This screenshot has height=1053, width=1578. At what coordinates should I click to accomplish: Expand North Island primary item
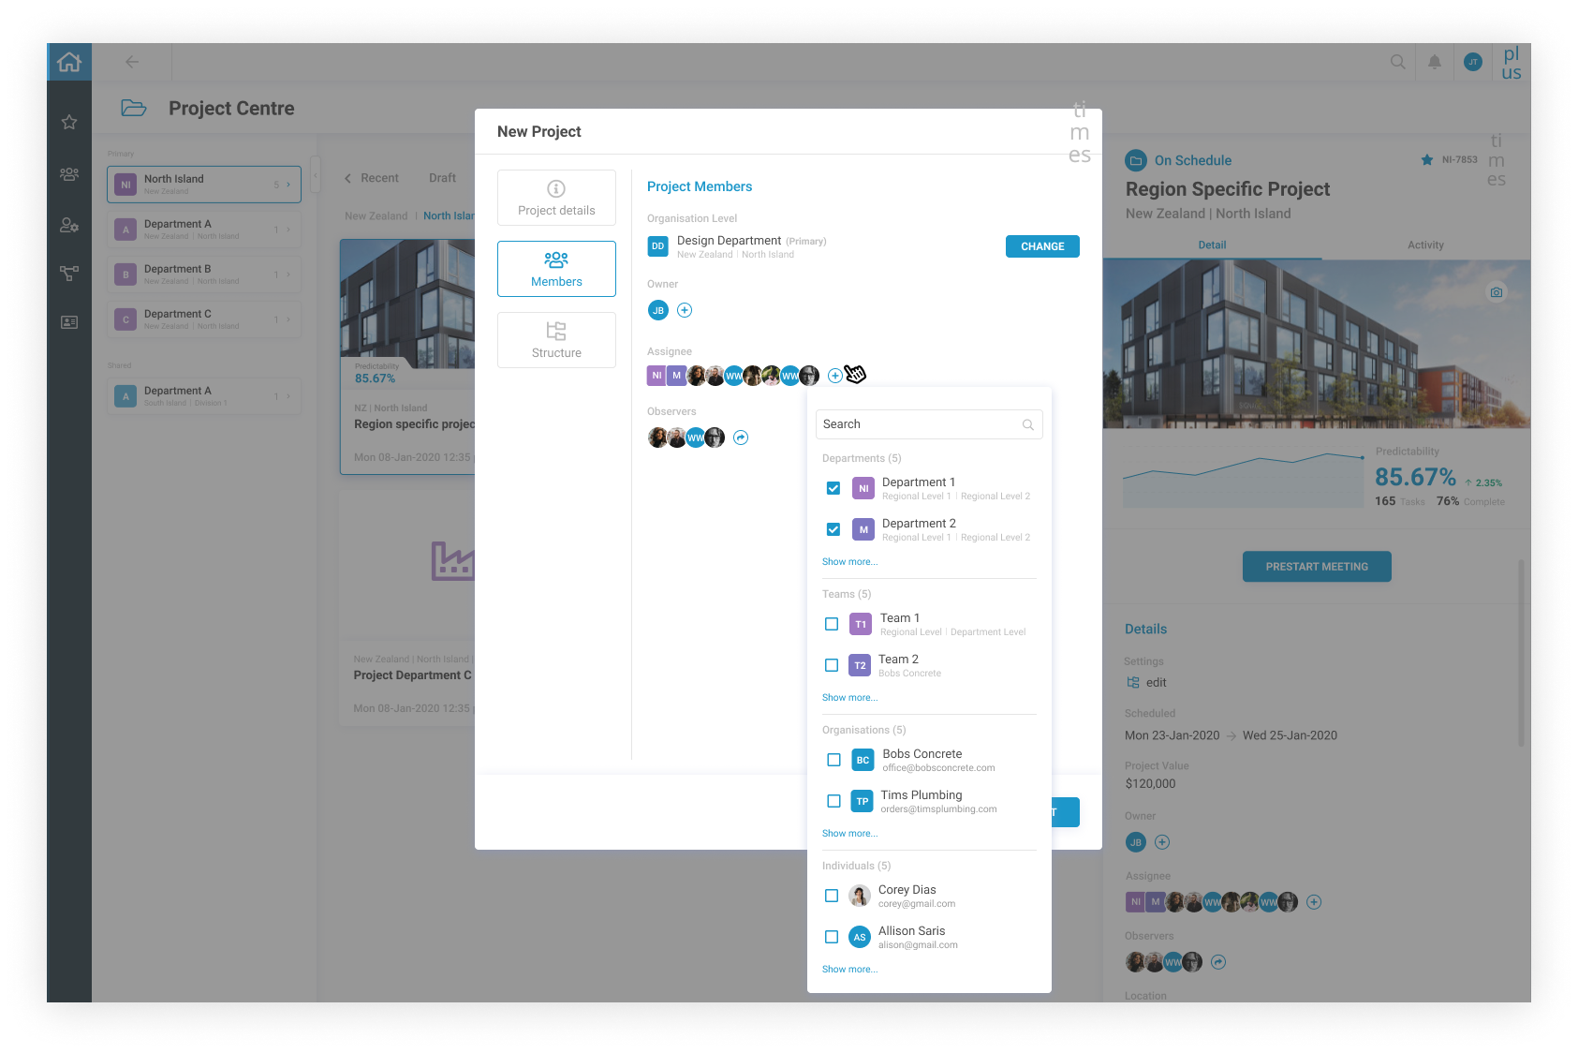click(288, 185)
